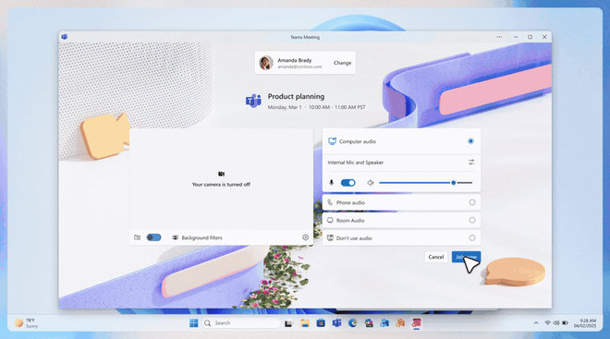
Task: Click the Windows Start button
Action: (194, 322)
